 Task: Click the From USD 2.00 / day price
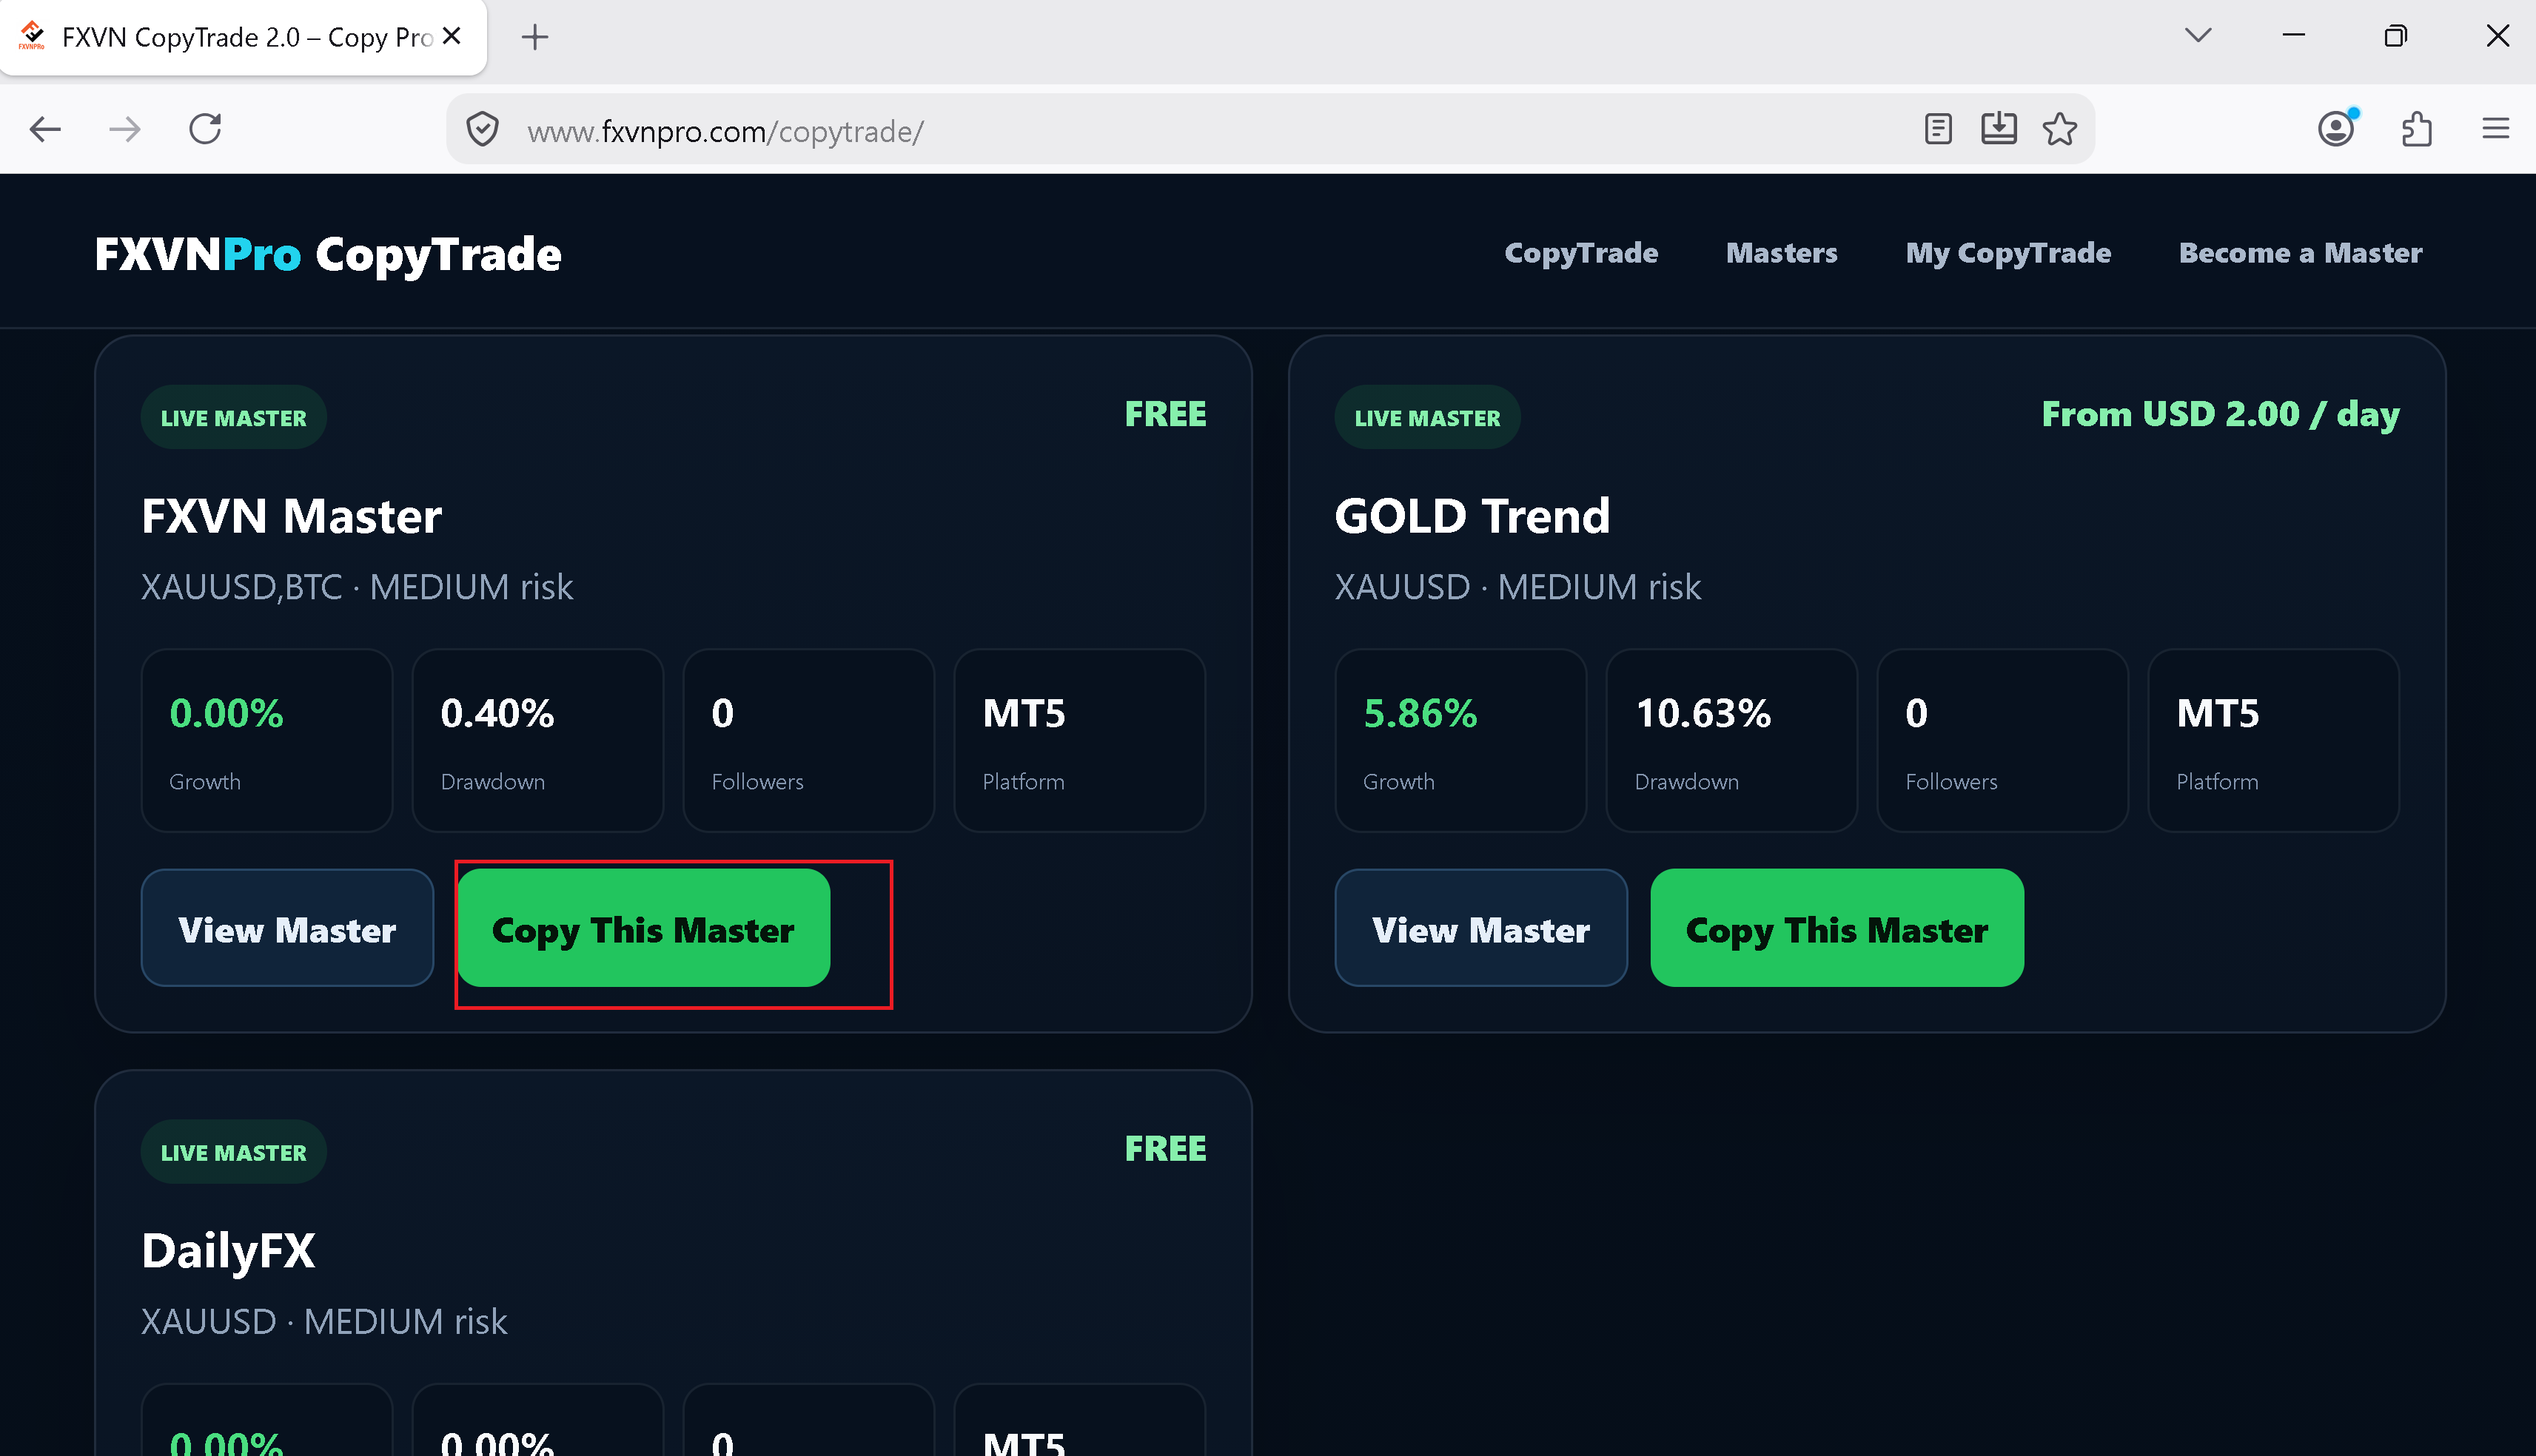point(2221,414)
